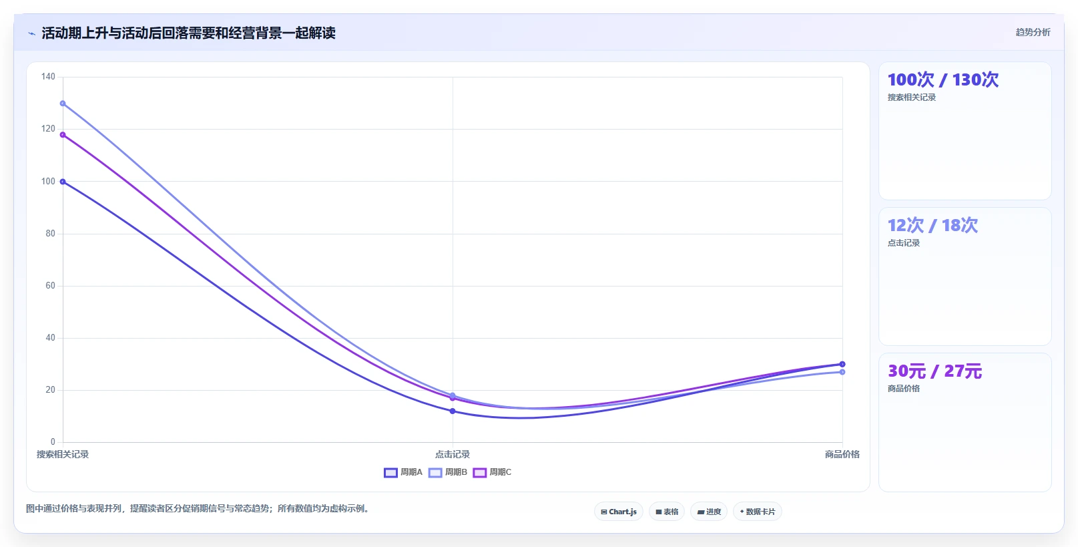Viewport: 1078px width, 547px height.
Task: Click the 搜索相关记录 x-axis label
Action: point(63,454)
